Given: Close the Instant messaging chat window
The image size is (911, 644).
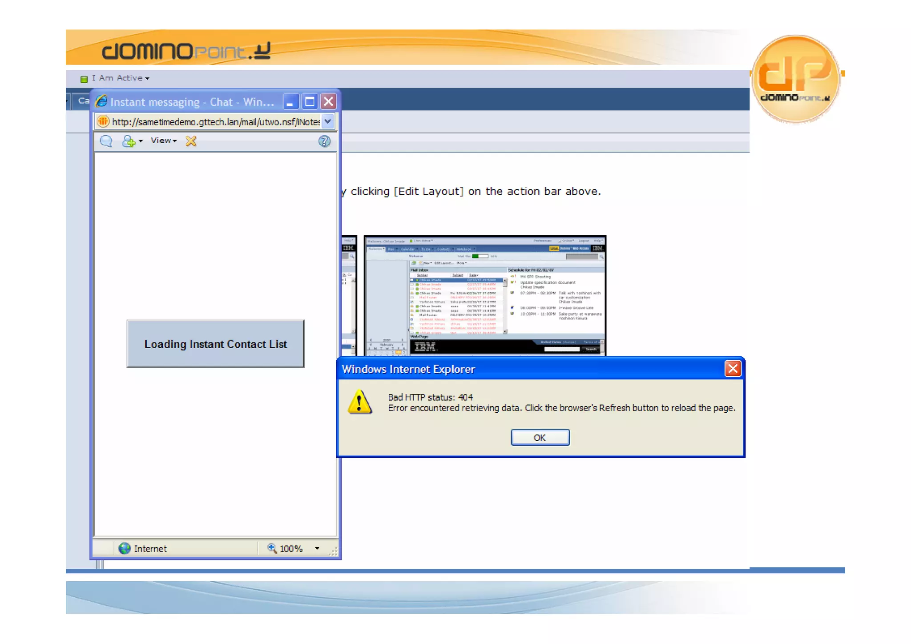Looking at the screenshot, I should [x=328, y=102].
